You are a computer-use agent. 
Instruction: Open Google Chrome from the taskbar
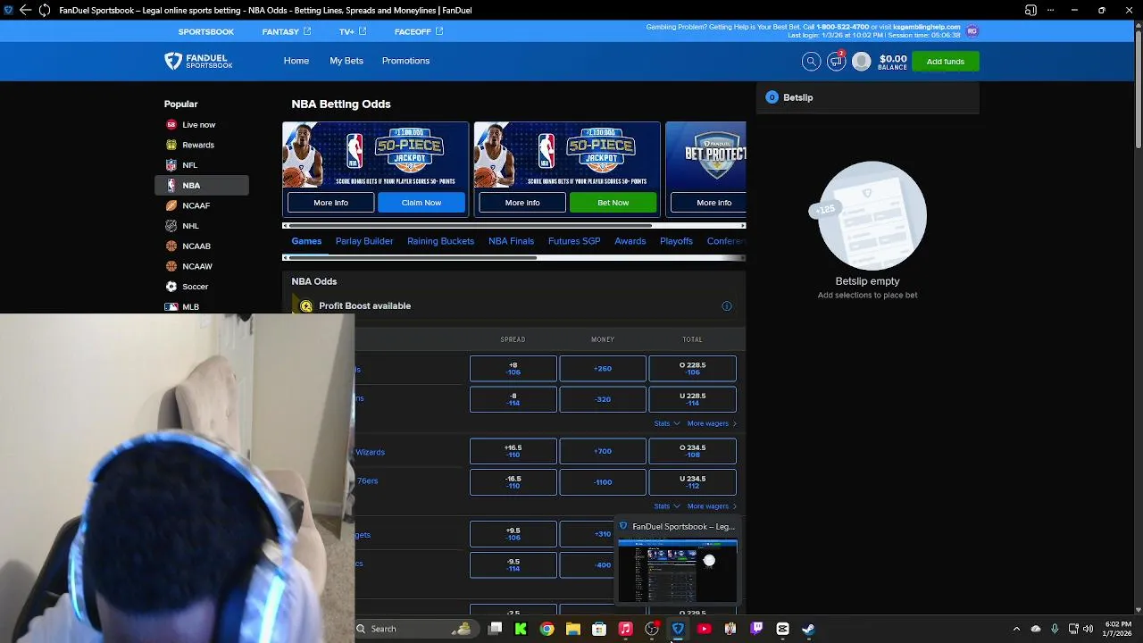(546, 629)
